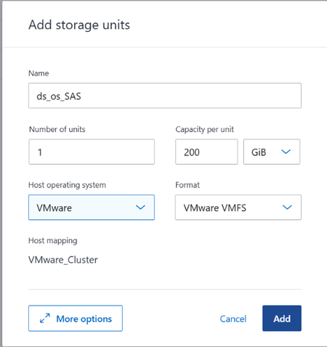This screenshot has height=347, width=327.
Task: Click the Name field containing ds_os_SAS
Action: tap(165, 96)
